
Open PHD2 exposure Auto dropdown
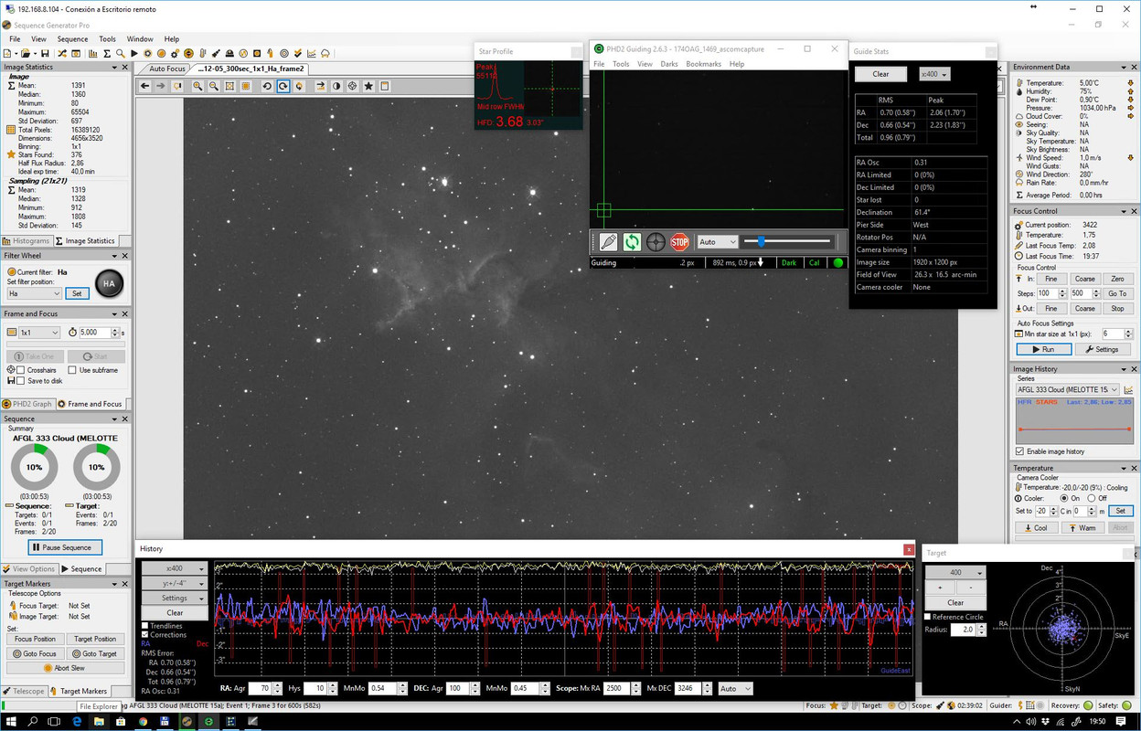[x=717, y=242]
